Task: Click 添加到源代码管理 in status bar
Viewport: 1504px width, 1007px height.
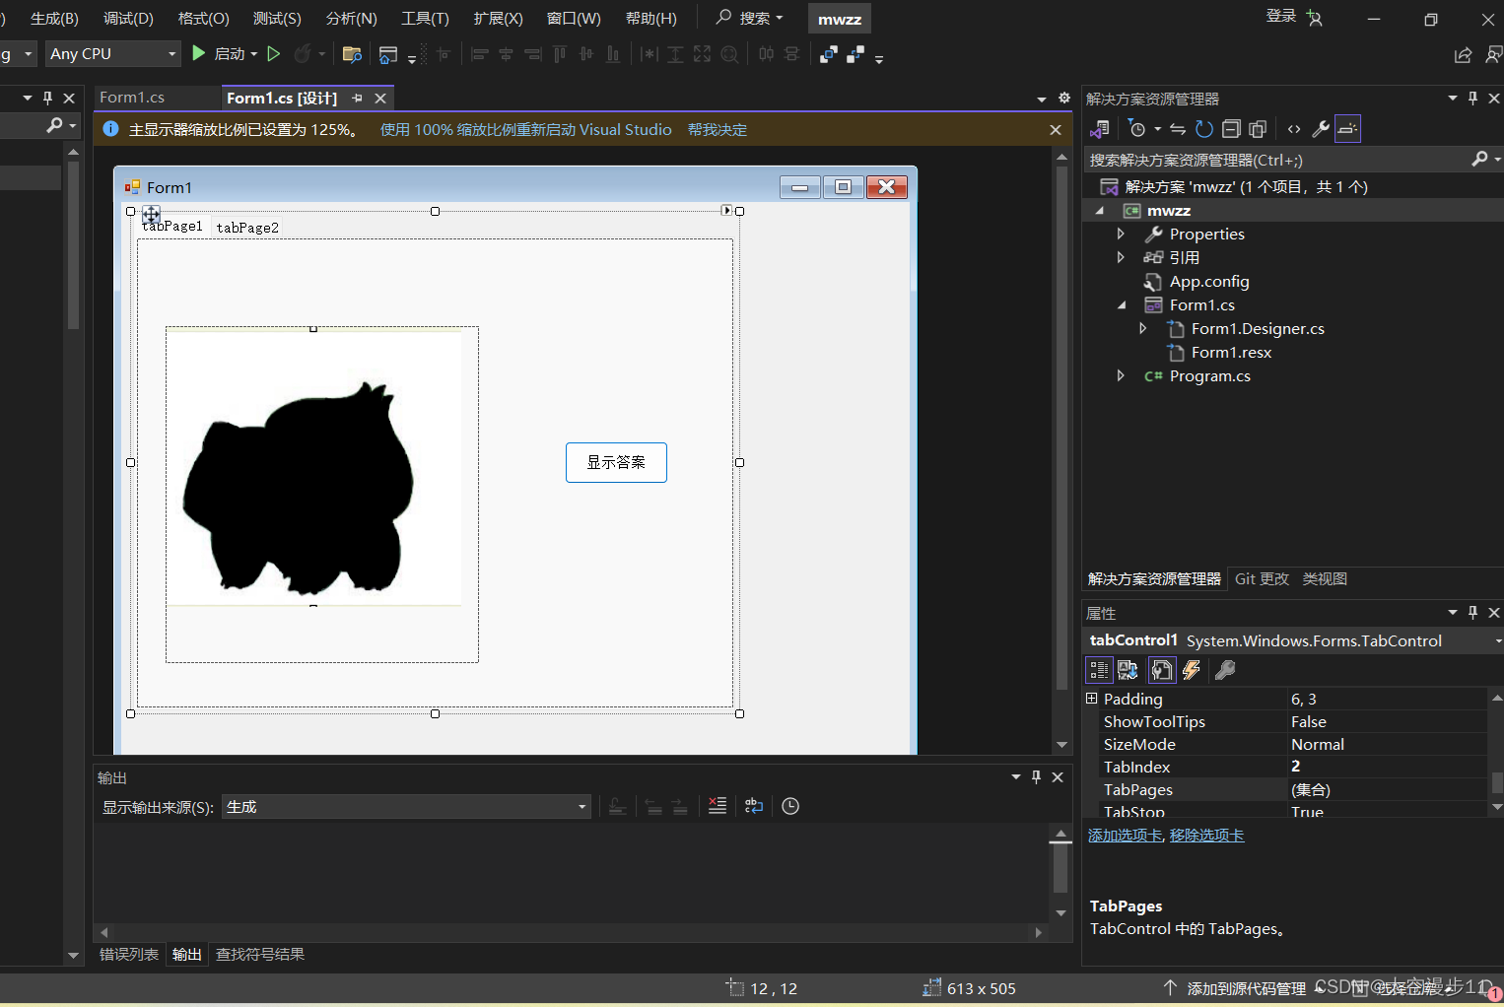Action: pyautogui.click(x=1246, y=988)
